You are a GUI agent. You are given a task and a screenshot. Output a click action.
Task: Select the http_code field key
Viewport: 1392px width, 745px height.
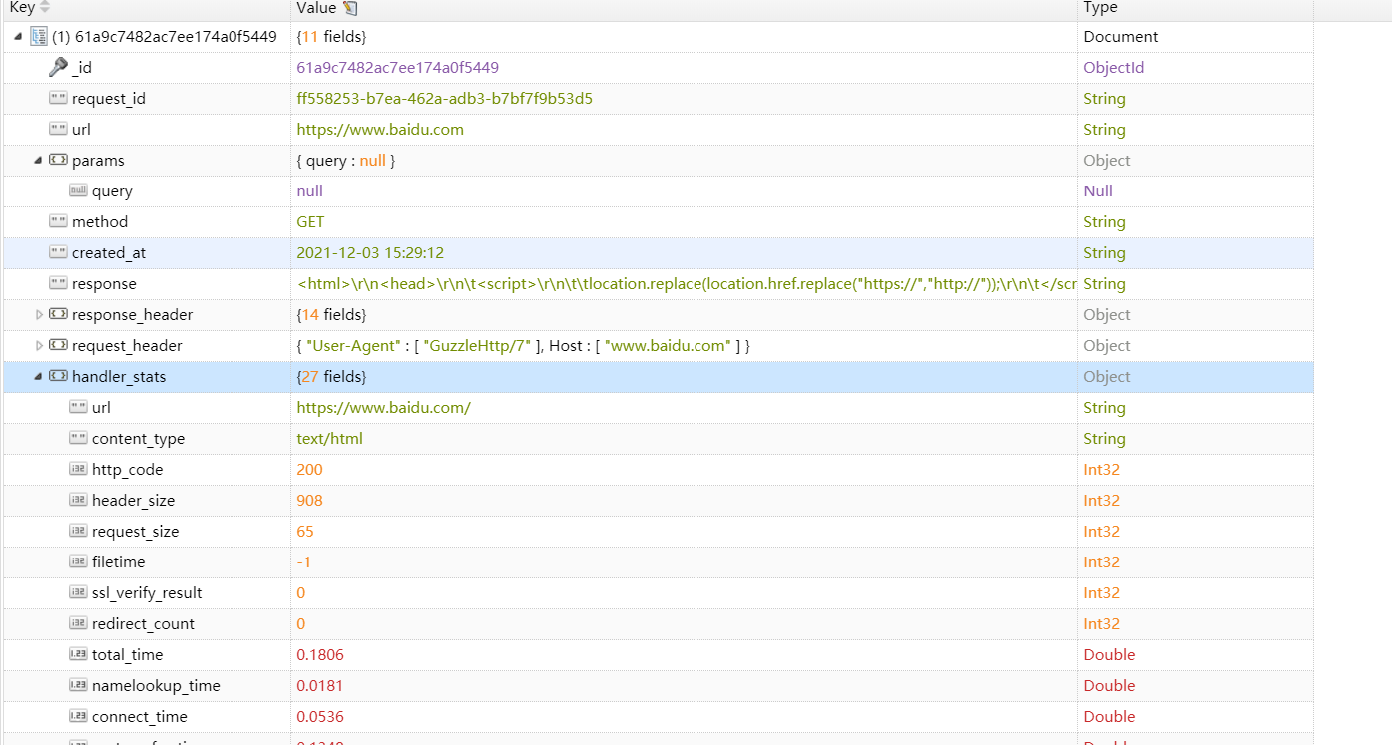coord(128,470)
